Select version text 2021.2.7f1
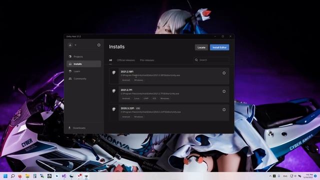The height and width of the screenshot is (180, 320). click(x=126, y=90)
